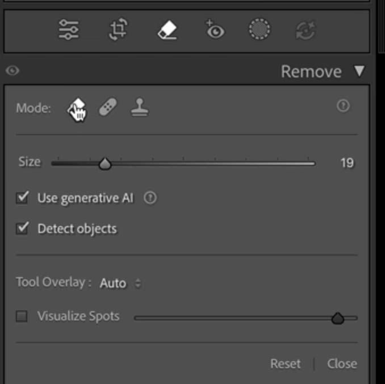This screenshot has height=384, width=385.
Task: Disable the Detect objects checkbox
Action: pos(23,228)
